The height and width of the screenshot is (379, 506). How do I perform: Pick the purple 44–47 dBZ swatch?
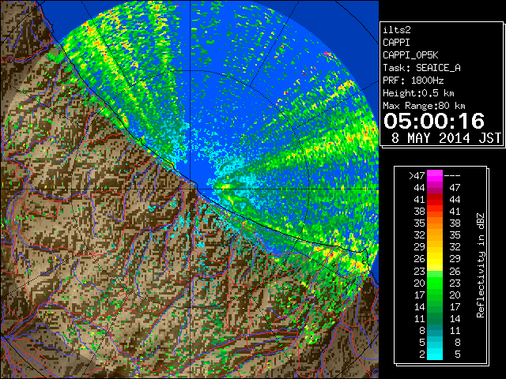click(x=435, y=188)
